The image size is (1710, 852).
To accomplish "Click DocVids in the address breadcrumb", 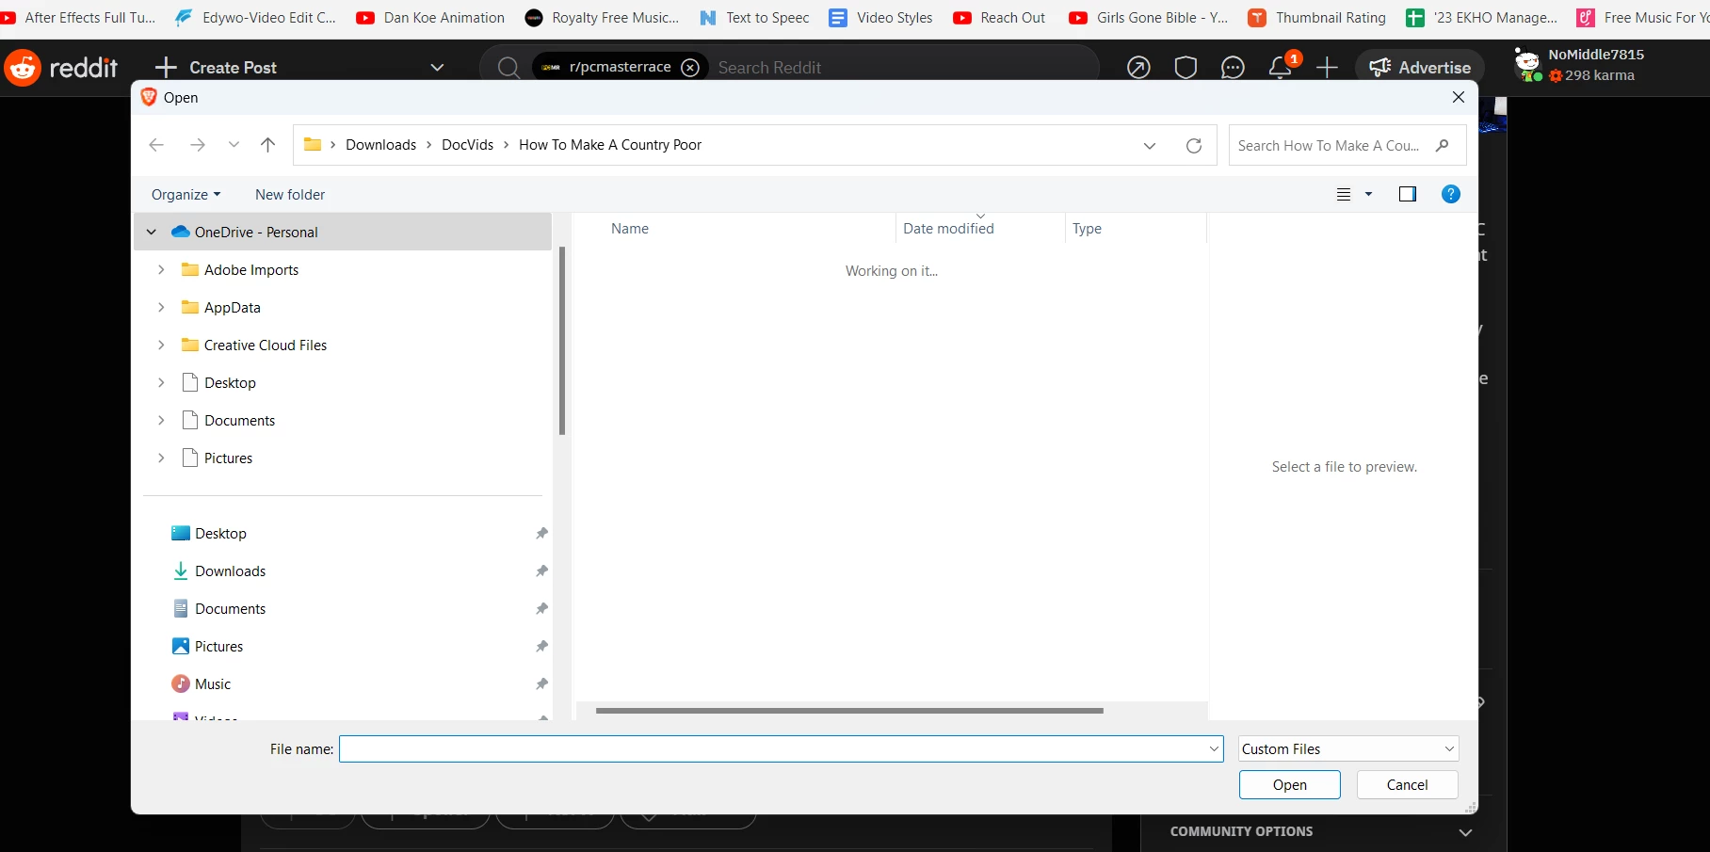I will tap(467, 145).
